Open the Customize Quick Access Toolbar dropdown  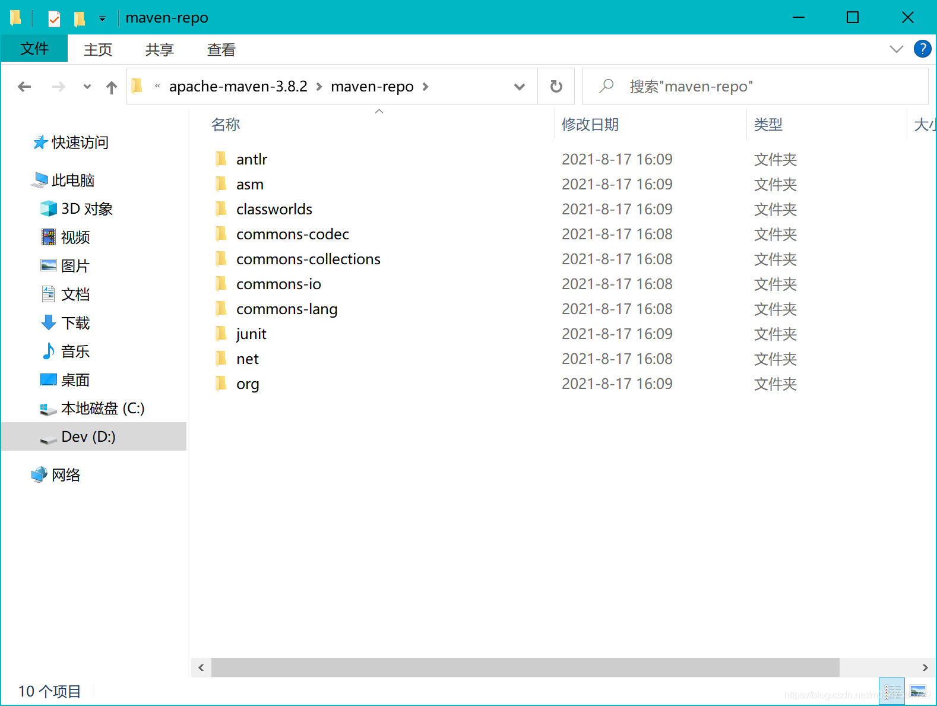pyautogui.click(x=102, y=19)
